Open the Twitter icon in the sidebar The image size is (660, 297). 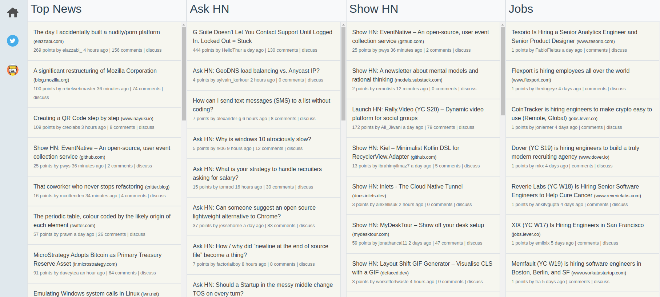tap(13, 41)
